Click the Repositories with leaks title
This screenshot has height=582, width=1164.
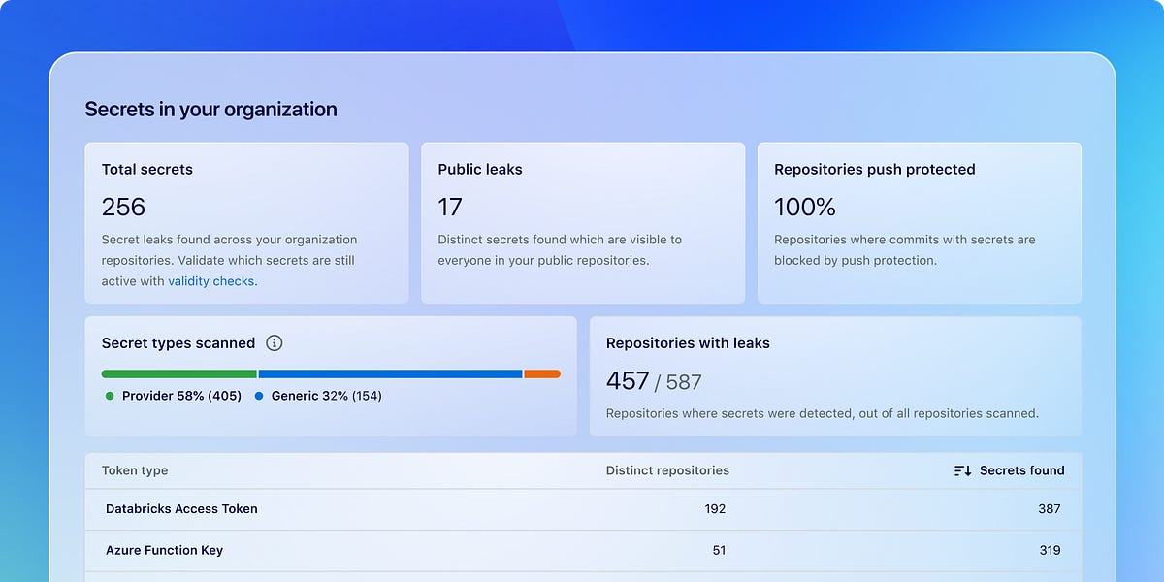pyautogui.click(x=688, y=343)
